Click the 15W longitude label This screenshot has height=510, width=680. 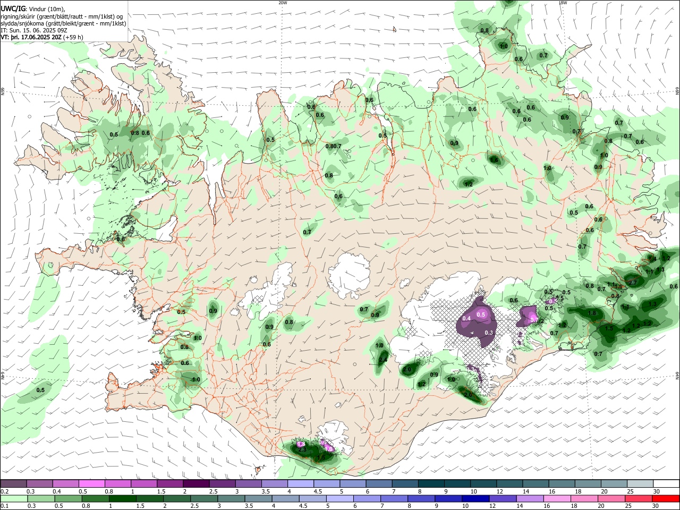click(563, 3)
